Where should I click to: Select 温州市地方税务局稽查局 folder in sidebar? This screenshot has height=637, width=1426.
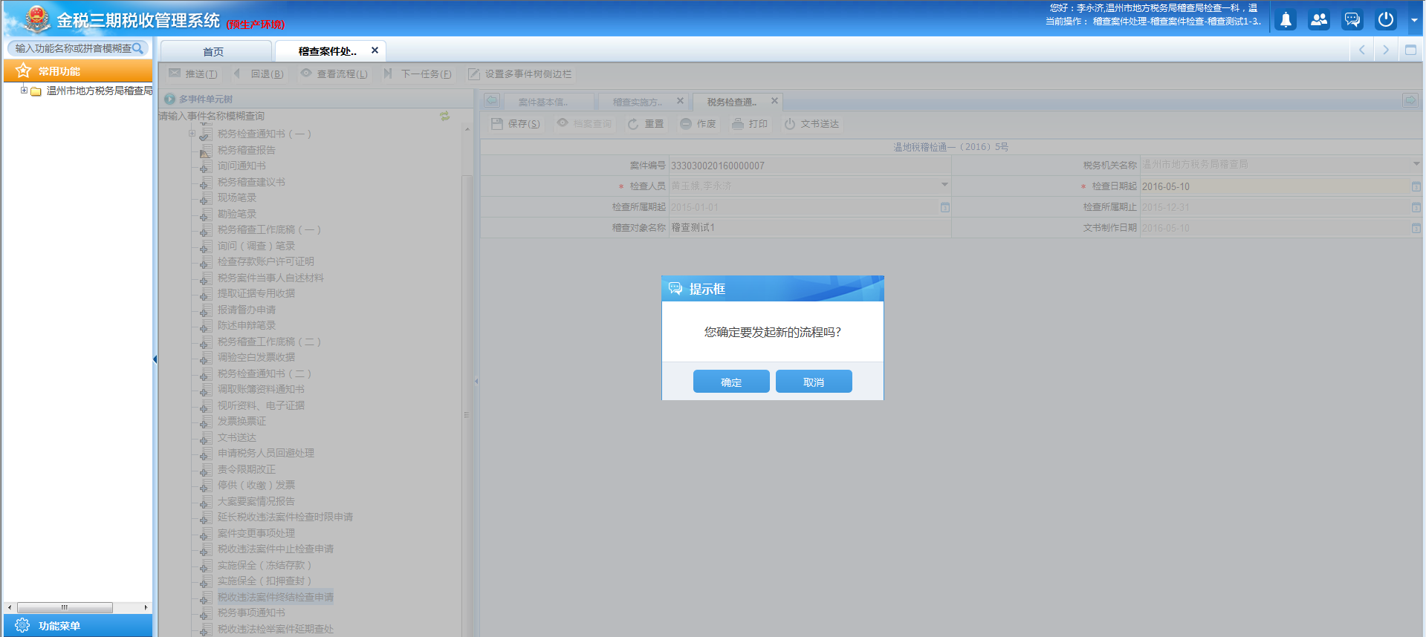point(99,91)
